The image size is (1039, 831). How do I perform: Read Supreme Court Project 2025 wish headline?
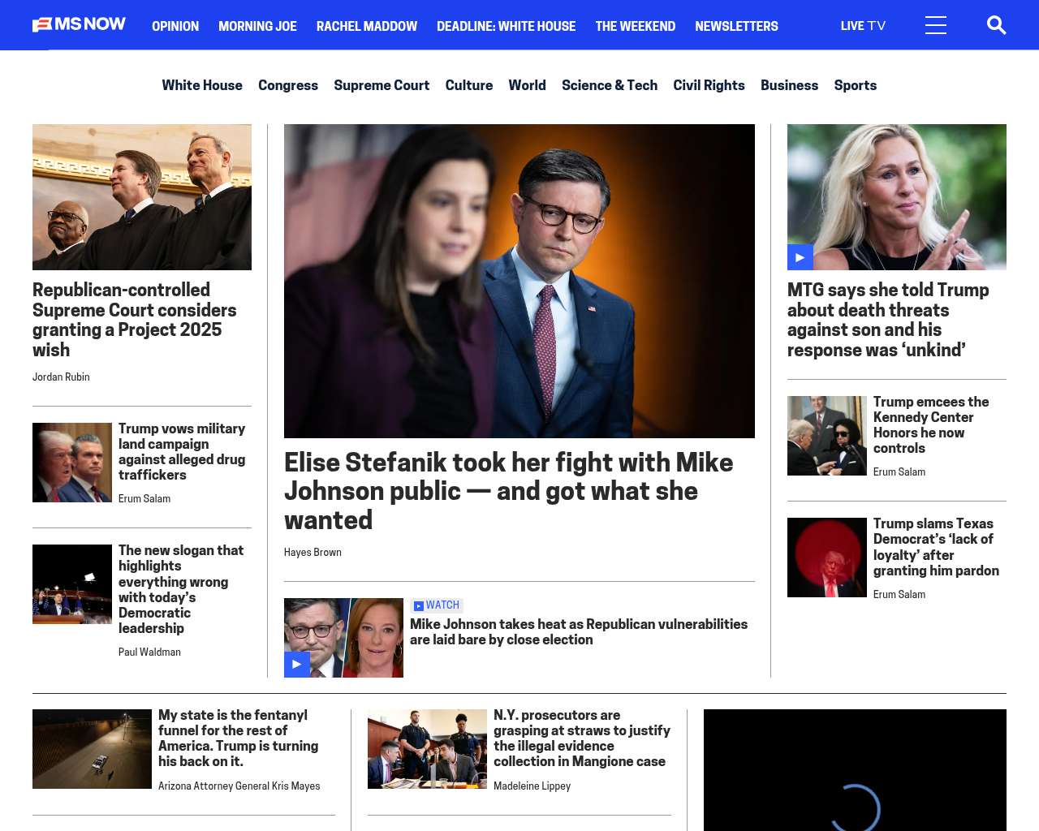(x=135, y=320)
